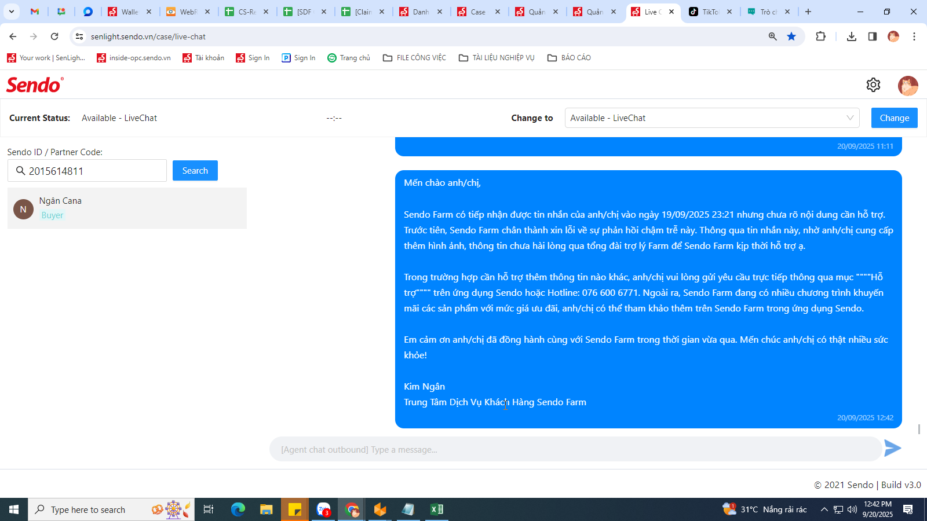Open the Change to status dropdown
The image size is (927, 521).
[712, 118]
